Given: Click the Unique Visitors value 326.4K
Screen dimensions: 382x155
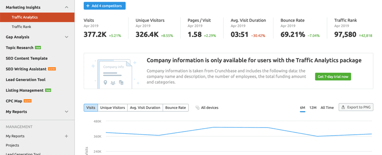Looking at the screenshot, I should point(147,35).
